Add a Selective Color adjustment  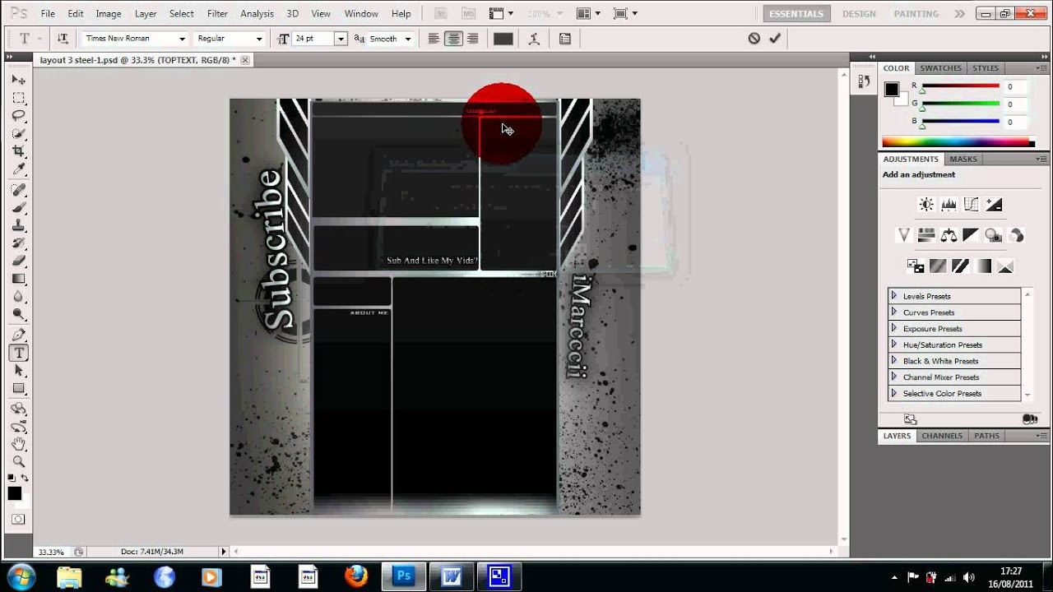[x=1004, y=266]
